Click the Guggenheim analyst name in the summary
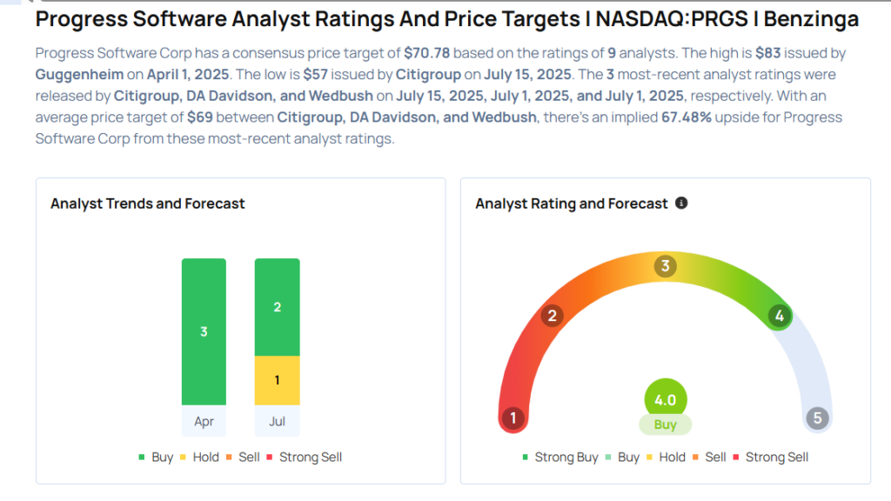The width and height of the screenshot is (891, 501). [x=80, y=74]
